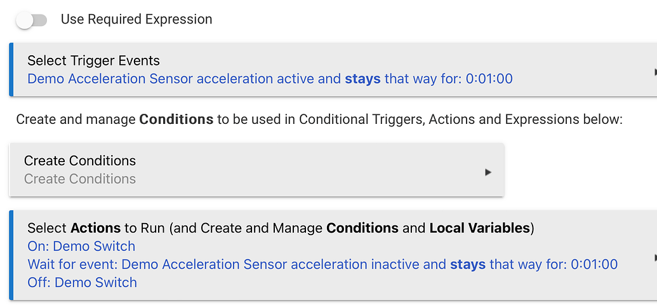Open the Create Conditions panel title
Image resolution: width=657 pixels, height=305 pixels.
(80, 161)
